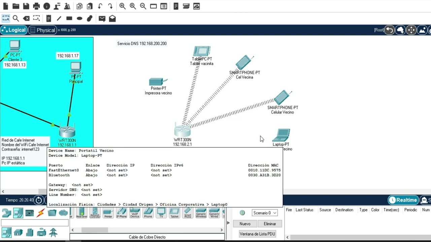
Task: Open the network information icon
Action: (x=47, y=6)
